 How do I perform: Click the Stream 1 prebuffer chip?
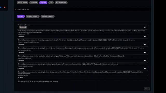23,27
